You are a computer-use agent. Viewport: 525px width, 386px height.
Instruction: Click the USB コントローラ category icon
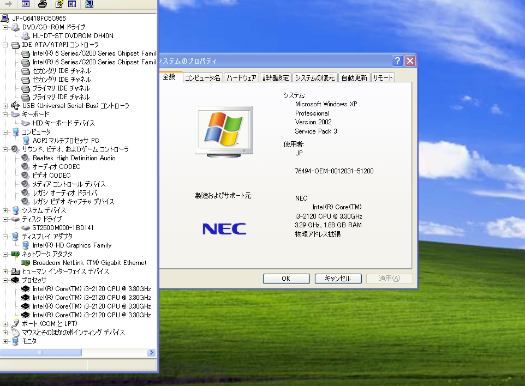pyautogui.click(x=15, y=106)
